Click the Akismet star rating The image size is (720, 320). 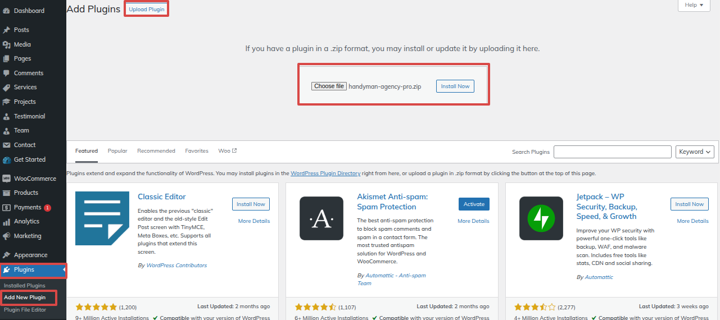pyautogui.click(x=316, y=307)
